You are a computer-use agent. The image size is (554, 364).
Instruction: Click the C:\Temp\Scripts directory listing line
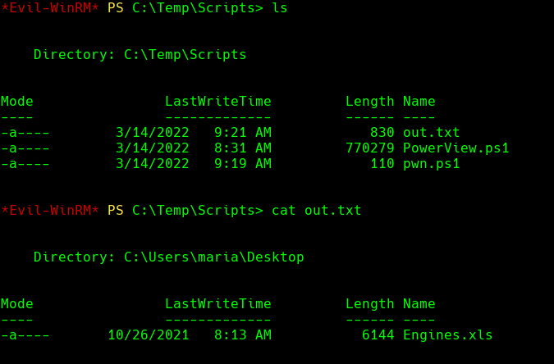click(140, 55)
